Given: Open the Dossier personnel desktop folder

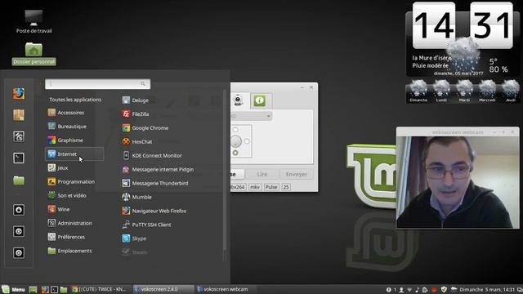Looking at the screenshot, I should point(34,53).
